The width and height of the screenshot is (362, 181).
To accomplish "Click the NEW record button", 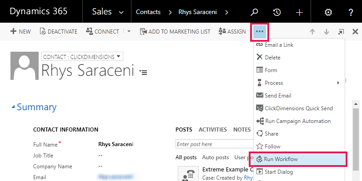I will point(20,31).
